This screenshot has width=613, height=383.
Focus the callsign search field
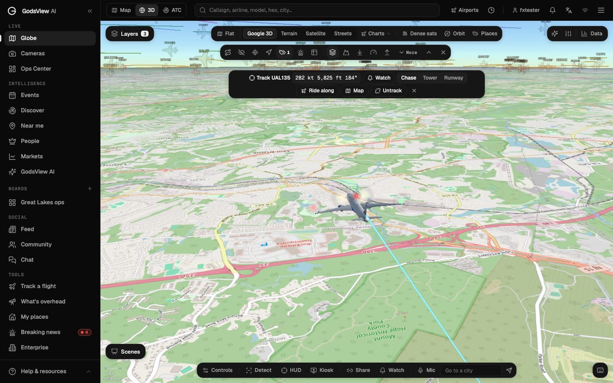[317, 10]
